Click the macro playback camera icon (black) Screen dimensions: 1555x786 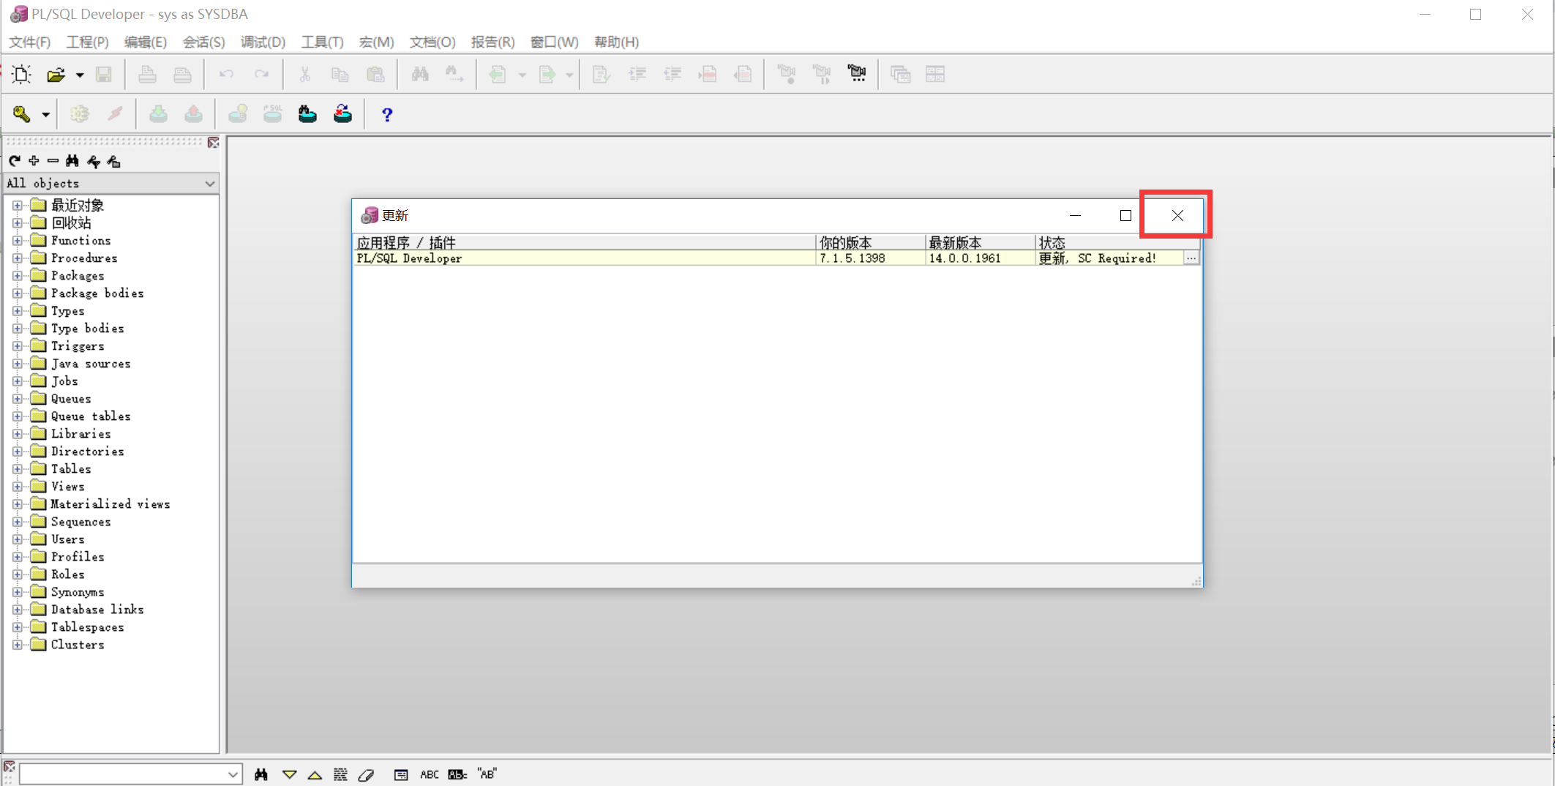(x=856, y=74)
